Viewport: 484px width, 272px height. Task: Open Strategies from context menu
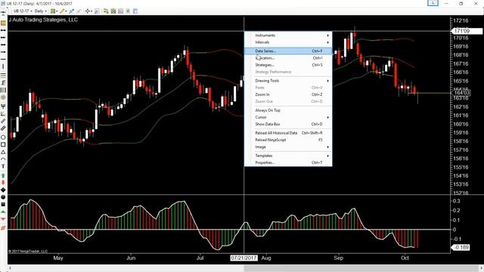click(288, 65)
